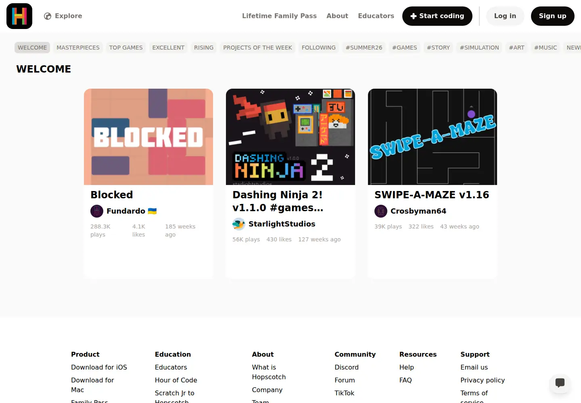
Task: Go to the Educators header link
Action: (376, 16)
